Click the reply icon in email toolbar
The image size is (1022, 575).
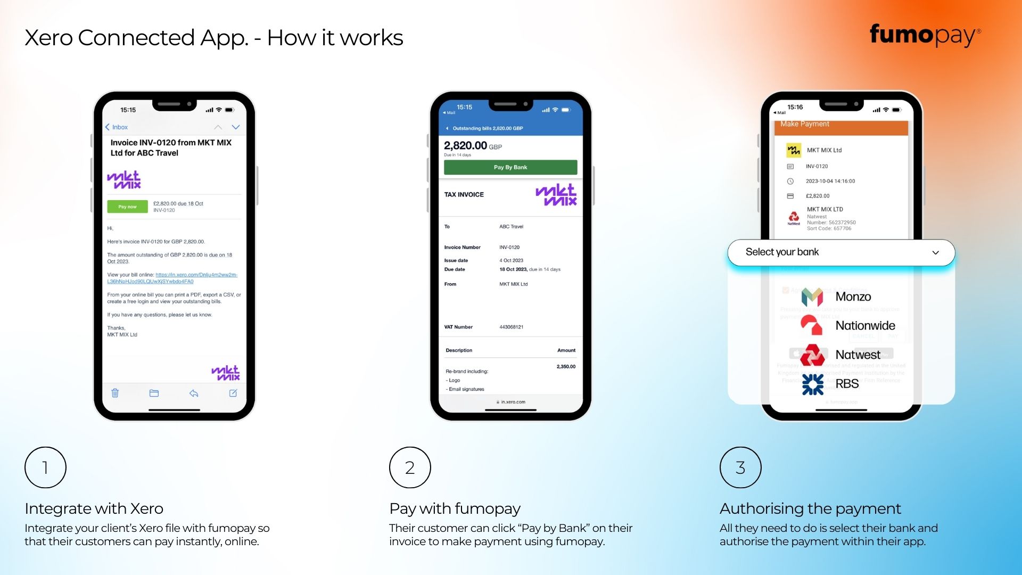(x=194, y=393)
